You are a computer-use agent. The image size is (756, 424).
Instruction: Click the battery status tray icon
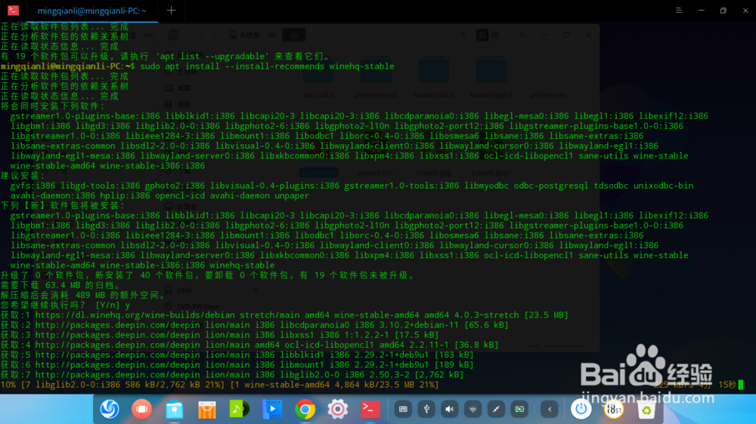[519, 409]
